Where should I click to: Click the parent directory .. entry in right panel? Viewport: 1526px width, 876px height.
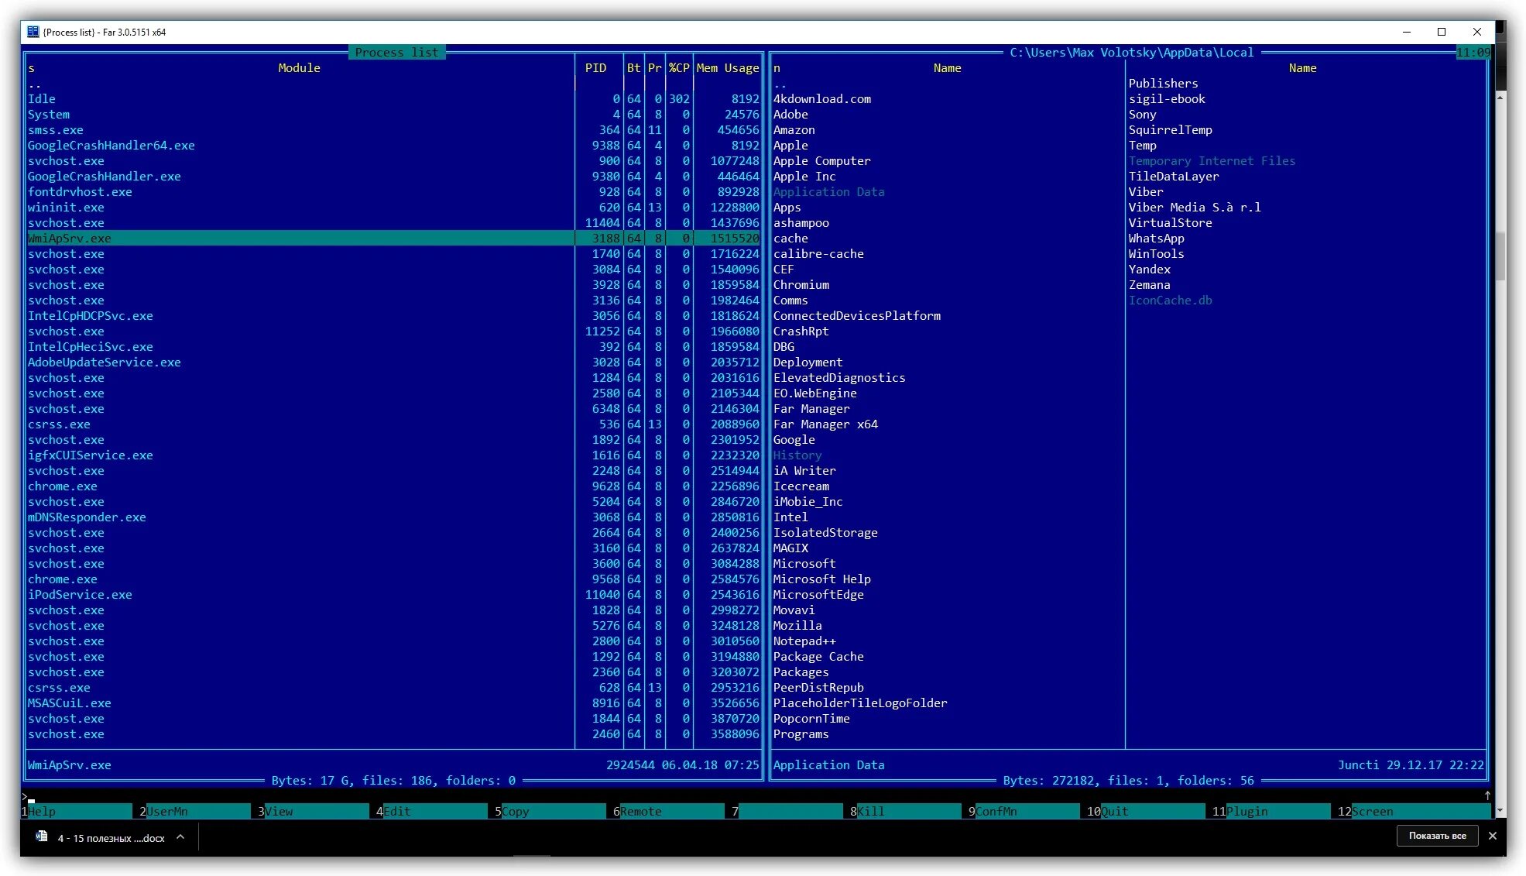[x=780, y=84]
